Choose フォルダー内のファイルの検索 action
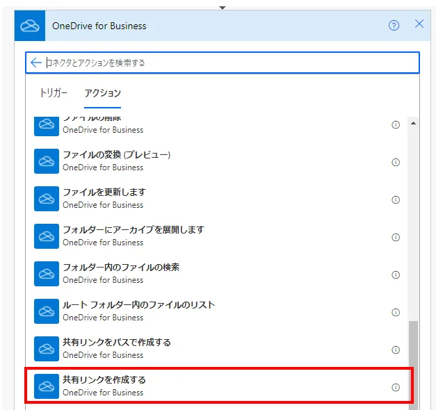Screen dimensions: 436x410 pos(121,268)
